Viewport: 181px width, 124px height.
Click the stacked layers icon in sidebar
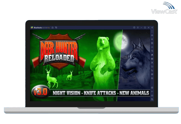(152, 74)
